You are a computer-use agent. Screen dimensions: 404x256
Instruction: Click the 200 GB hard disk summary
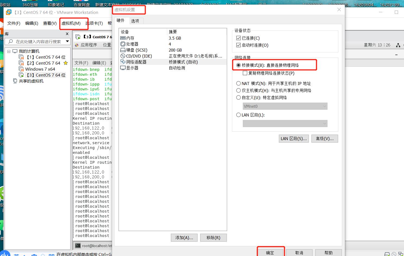click(x=175, y=50)
